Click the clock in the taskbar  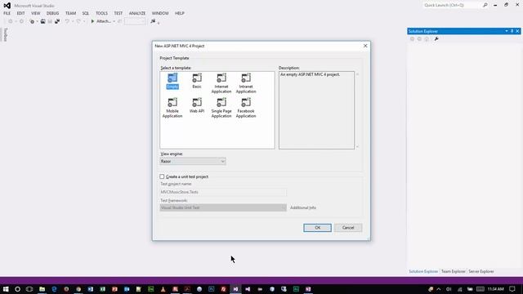pos(495,289)
